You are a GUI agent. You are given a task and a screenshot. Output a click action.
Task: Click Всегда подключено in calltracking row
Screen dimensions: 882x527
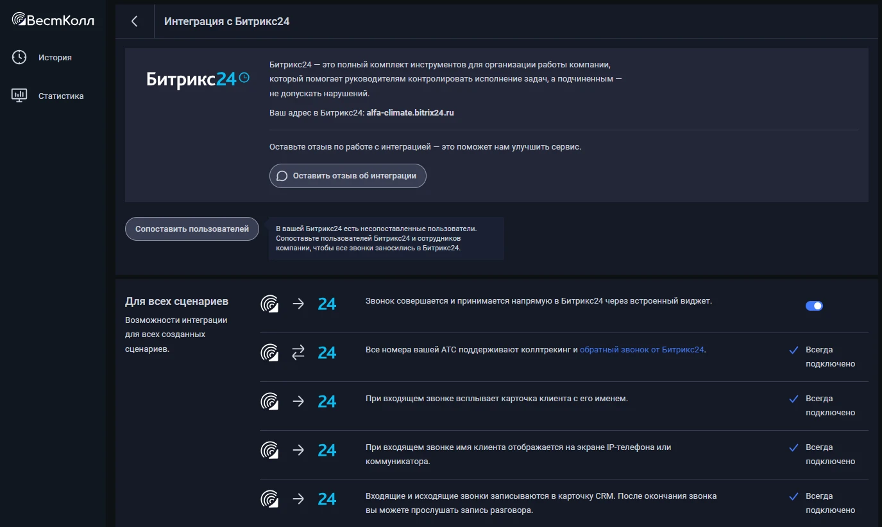click(x=830, y=357)
